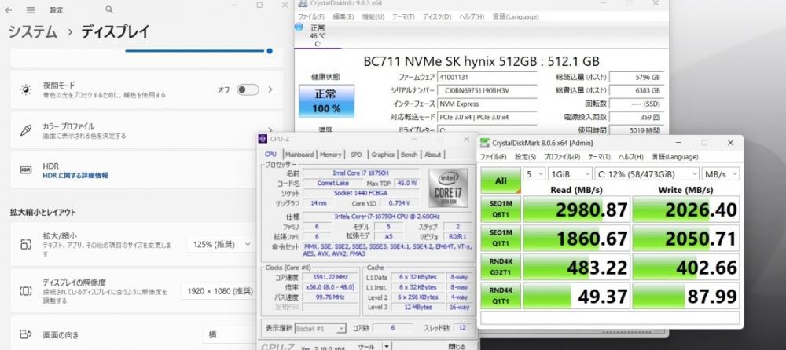Click the blue disk status orb in CrystalDiskInfo
This screenshot has height=350, width=786.
(299, 27)
